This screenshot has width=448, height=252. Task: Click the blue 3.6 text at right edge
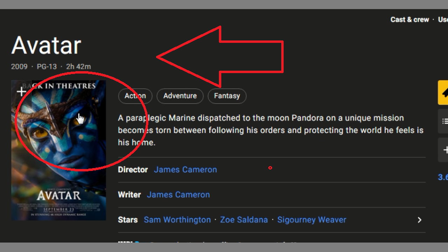pyautogui.click(x=443, y=177)
